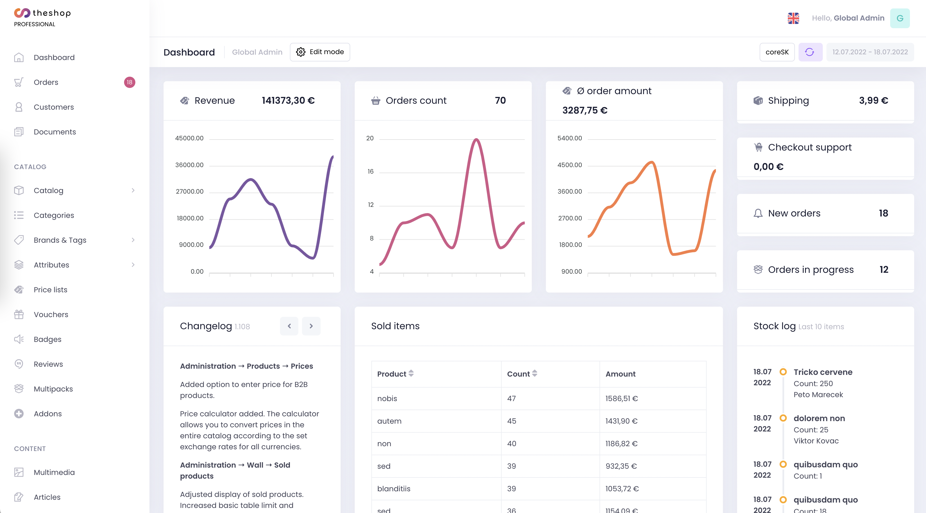This screenshot has width=926, height=513.
Task: Click the Orders count basket icon
Action: tap(376, 101)
